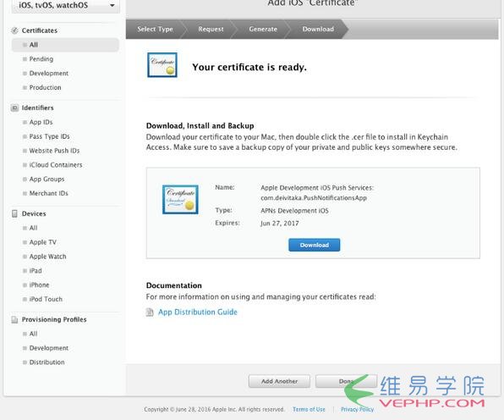Open the iOS, tvOS, watchOS platform dropdown
The width and height of the screenshot is (504, 420).
point(66,6)
